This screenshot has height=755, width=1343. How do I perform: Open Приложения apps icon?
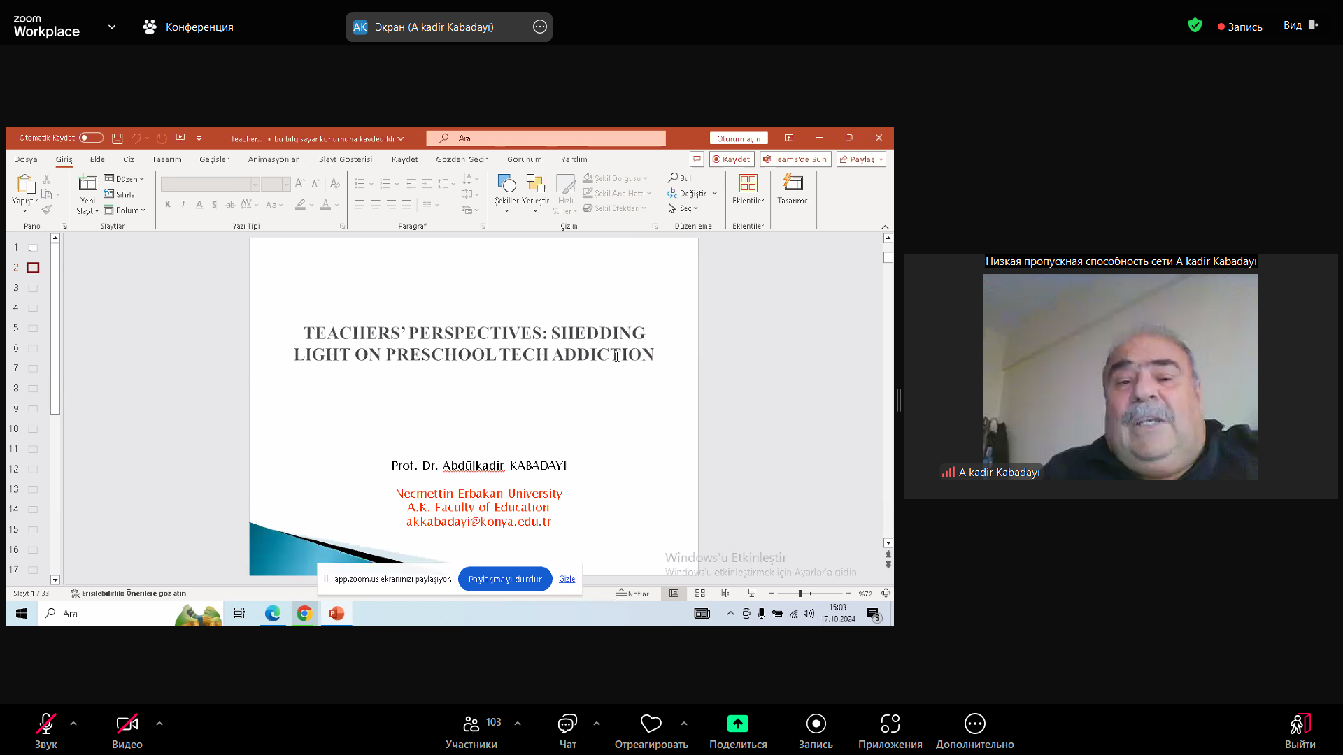tap(890, 724)
